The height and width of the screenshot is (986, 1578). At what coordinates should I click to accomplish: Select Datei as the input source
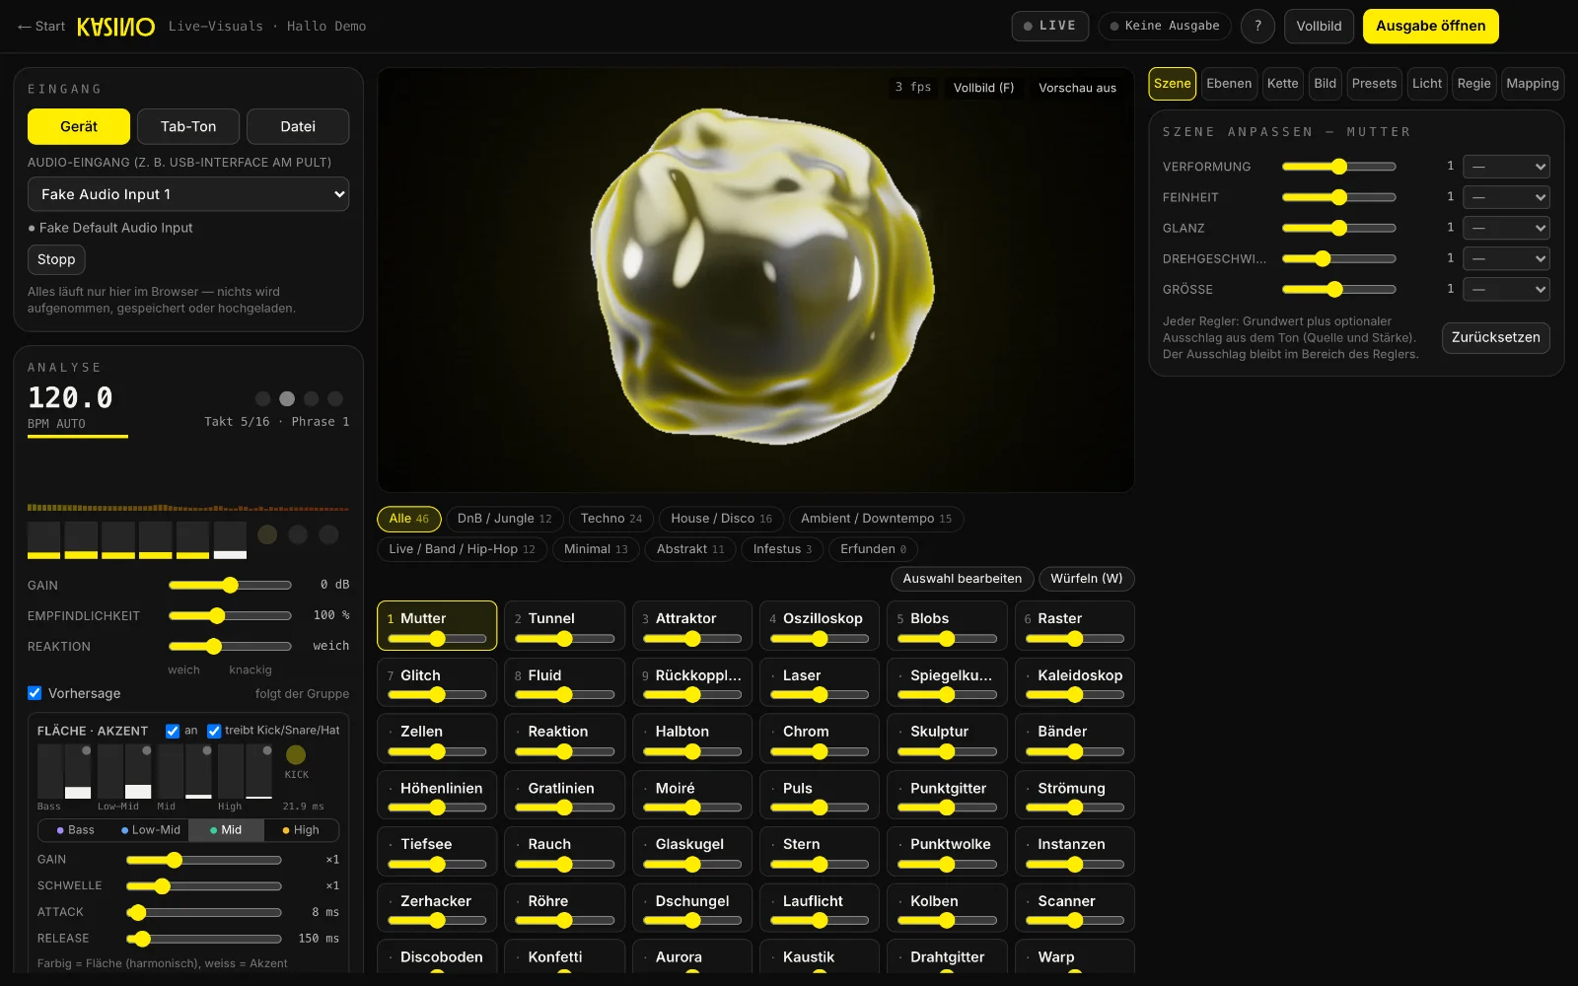(298, 126)
